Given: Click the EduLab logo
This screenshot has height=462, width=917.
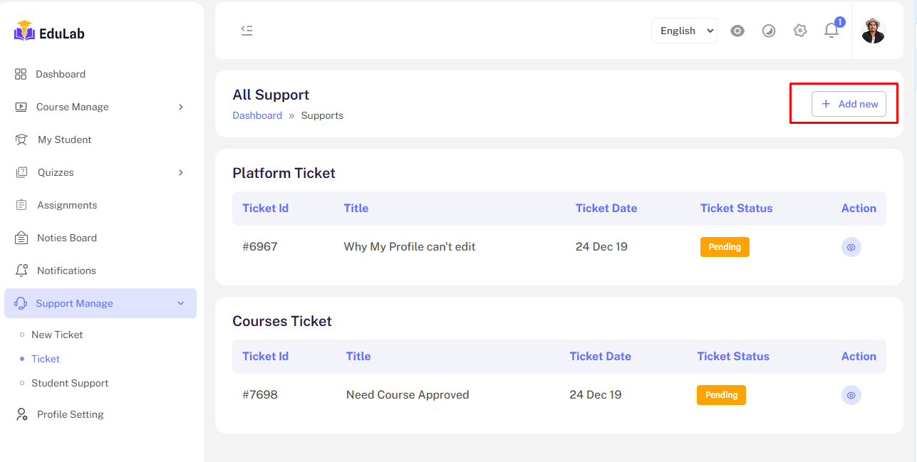Looking at the screenshot, I should click(50, 32).
